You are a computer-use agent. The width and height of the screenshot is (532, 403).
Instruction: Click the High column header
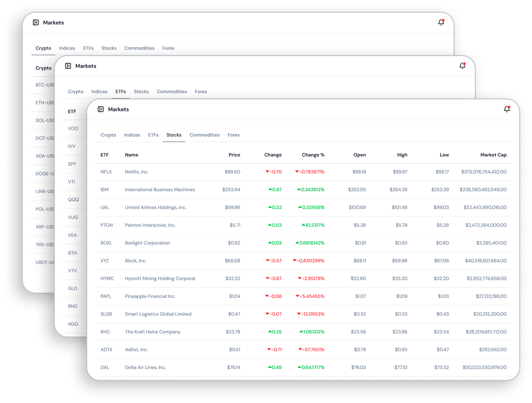pyautogui.click(x=402, y=155)
